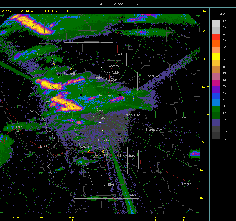Click the Hanna label
The width and height of the screenshot is (236, 221).
[183, 117]
